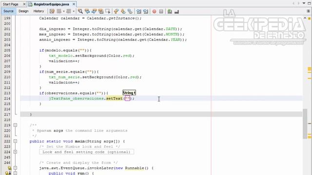Screen dimensions: 312x175
Task: Click the Uncomment code icon
Action: point(176,12)
